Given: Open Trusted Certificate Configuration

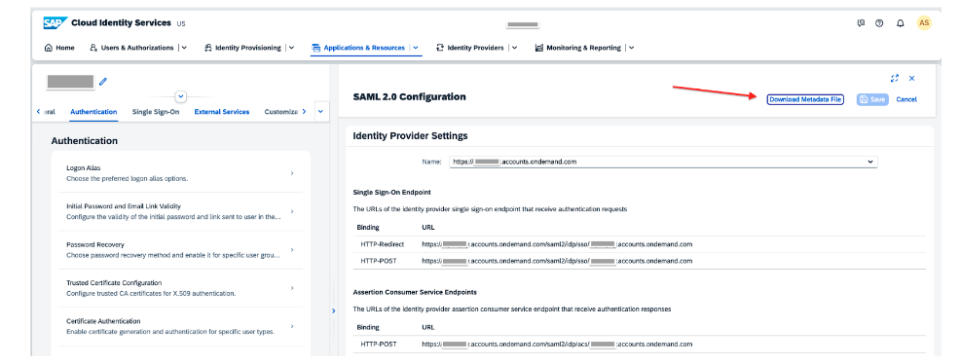Looking at the screenshot, I should (x=181, y=288).
